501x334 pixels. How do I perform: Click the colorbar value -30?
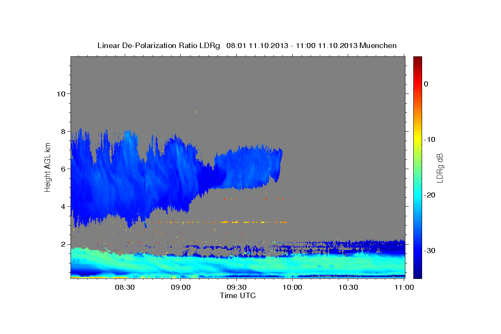tap(429, 250)
